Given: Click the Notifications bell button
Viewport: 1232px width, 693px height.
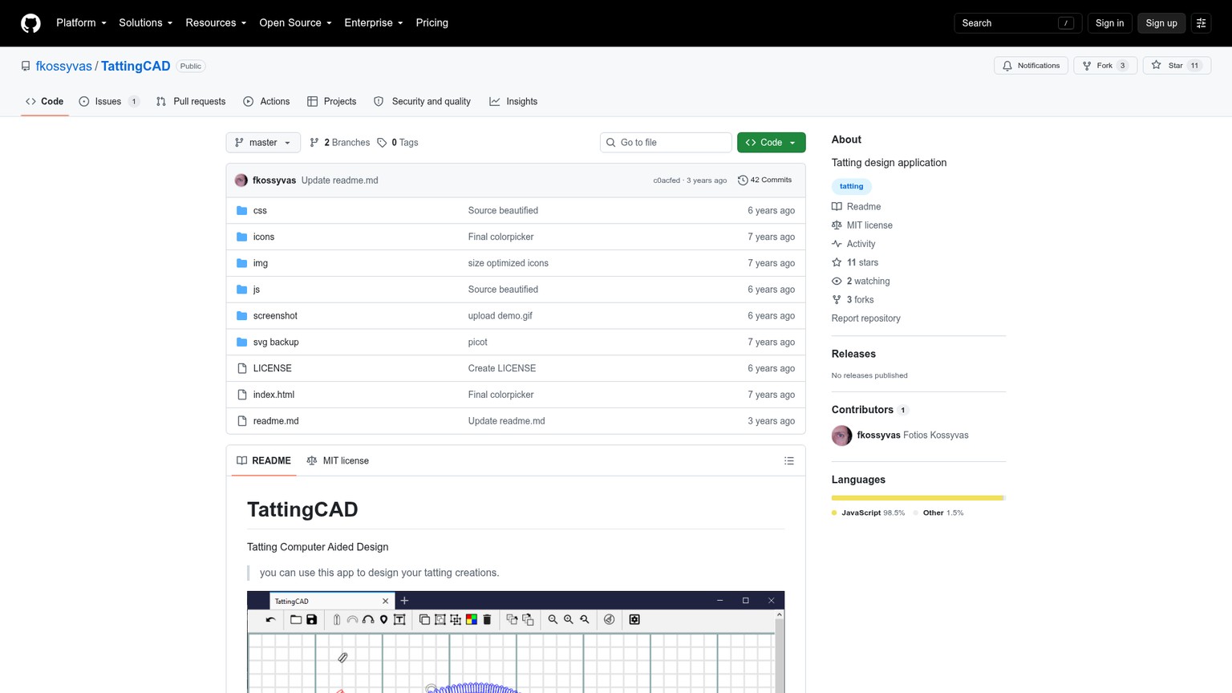Looking at the screenshot, I should pos(1031,66).
